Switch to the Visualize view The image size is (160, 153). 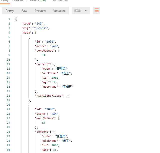point(59,11)
